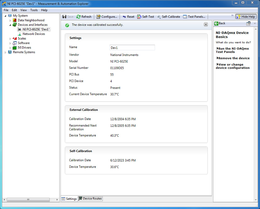
Task: Click the IVI Drivers green icon
Action: (x=15, y=48)
